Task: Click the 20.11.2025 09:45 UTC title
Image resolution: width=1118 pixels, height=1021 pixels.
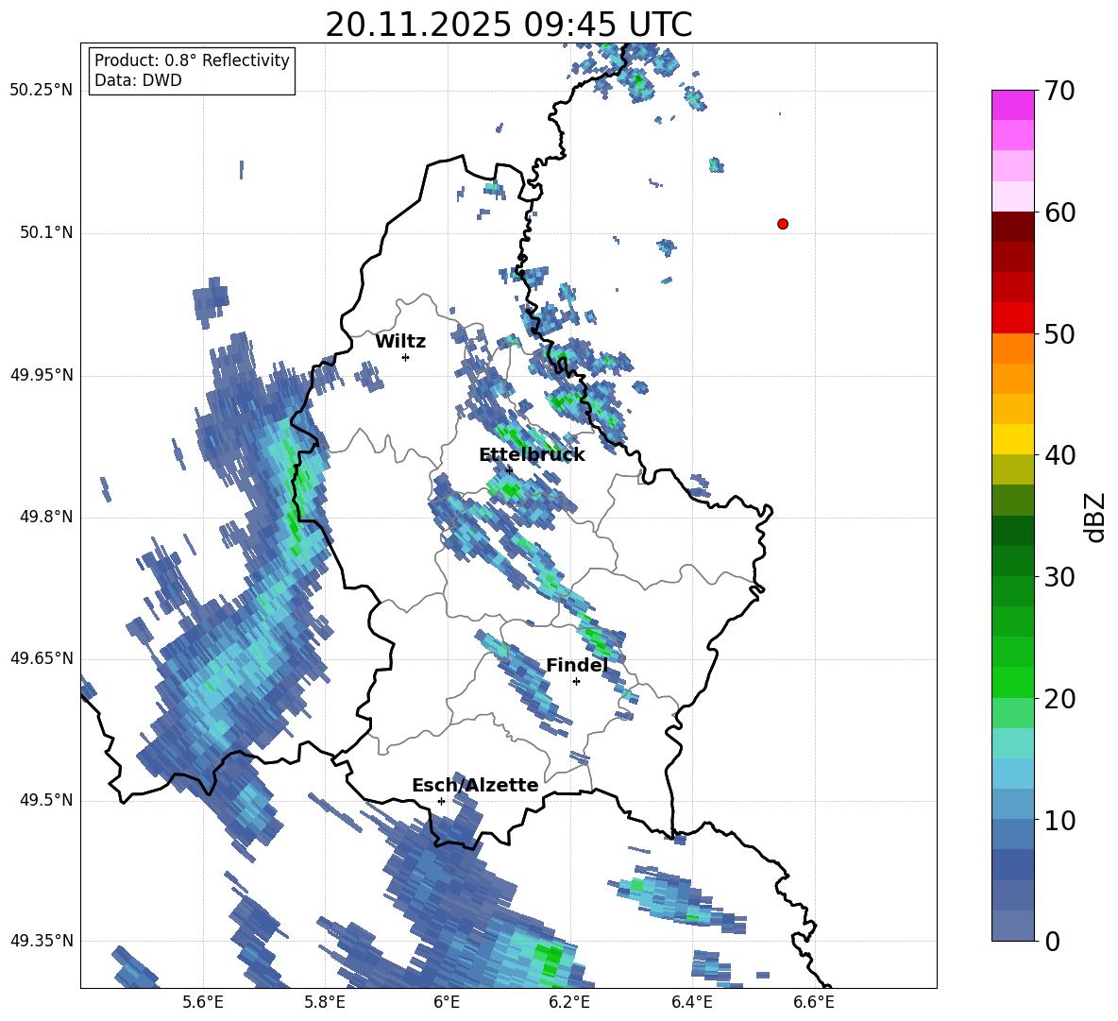Action: [508, 25]
